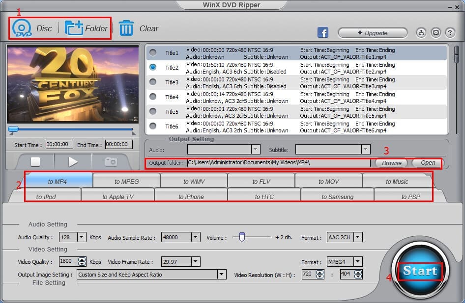Adjust the Volume slider handle
Viewport: 465px width, 303px height.
(x=242, y=237)
